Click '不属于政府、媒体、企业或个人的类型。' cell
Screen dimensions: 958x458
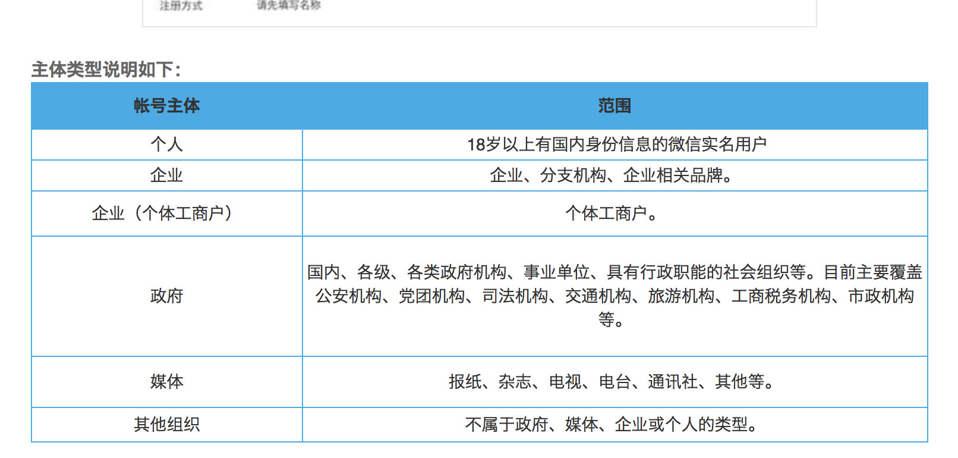click(x=615, y=425)
